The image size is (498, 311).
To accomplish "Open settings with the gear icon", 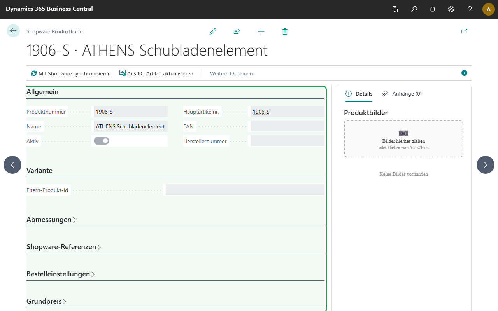I will tap(451, 9).
